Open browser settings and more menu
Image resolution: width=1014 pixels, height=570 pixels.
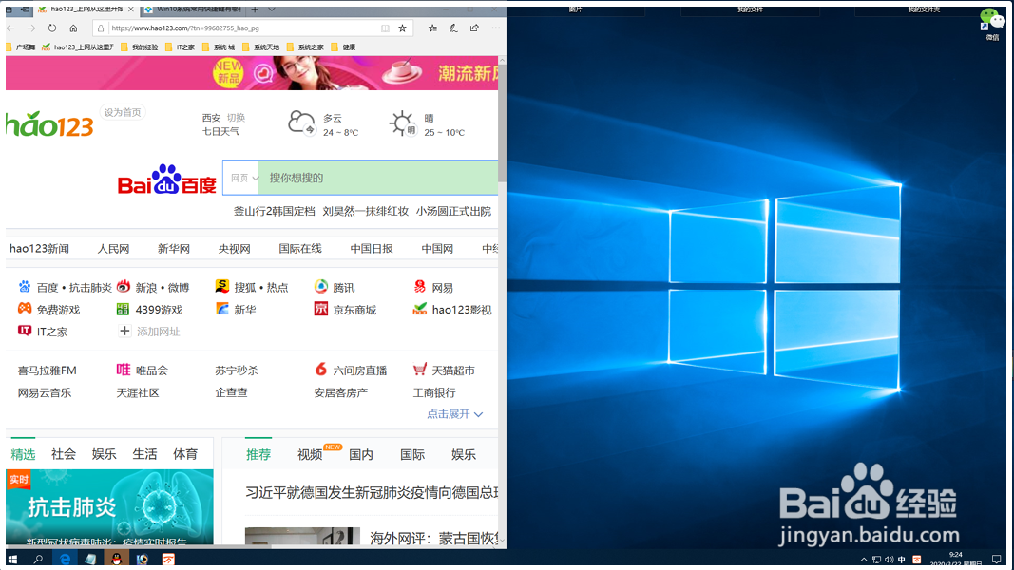point(495,28)
